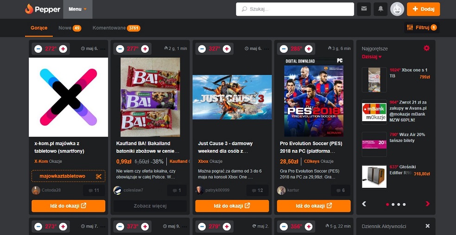Click Zobacz więcej on Kaufland card
The height and width of the screenshot is (235, 456).
pyautogui.click(x=150, y=206)
